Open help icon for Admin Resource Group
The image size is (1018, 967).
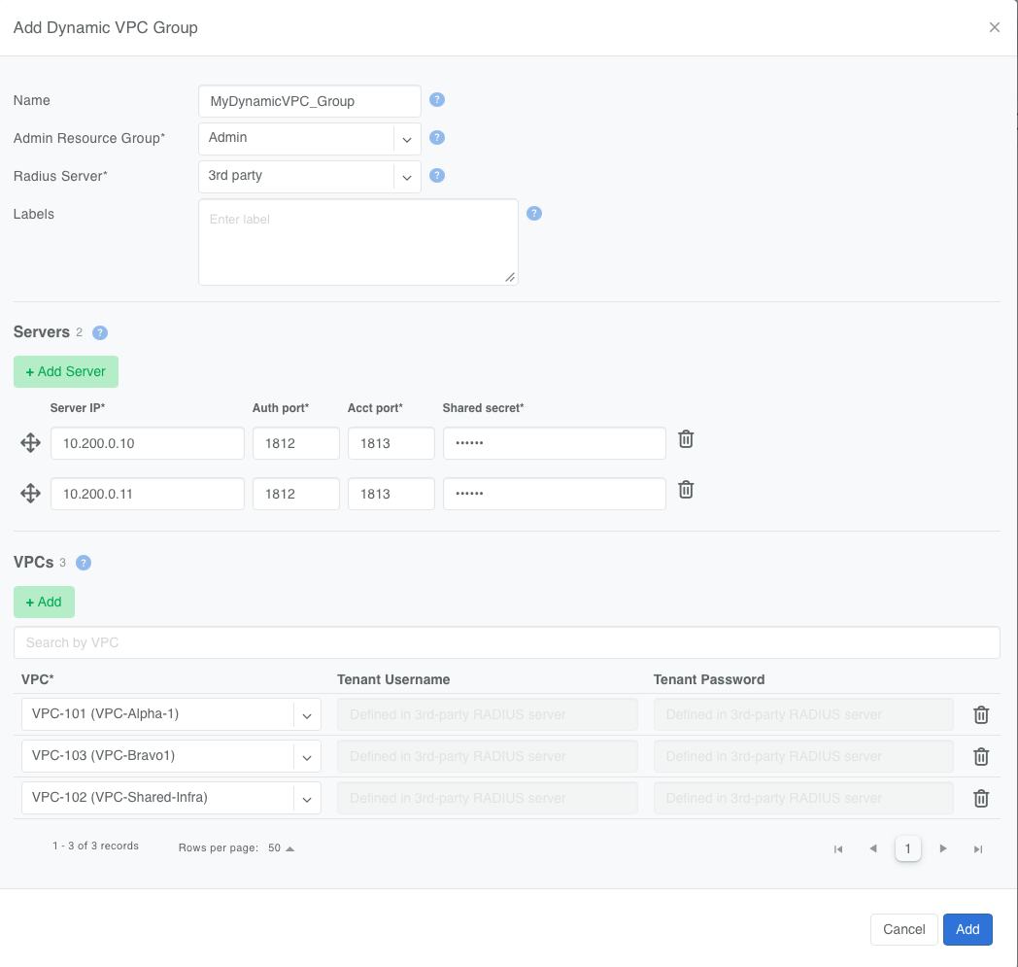[x=437, y=138]
